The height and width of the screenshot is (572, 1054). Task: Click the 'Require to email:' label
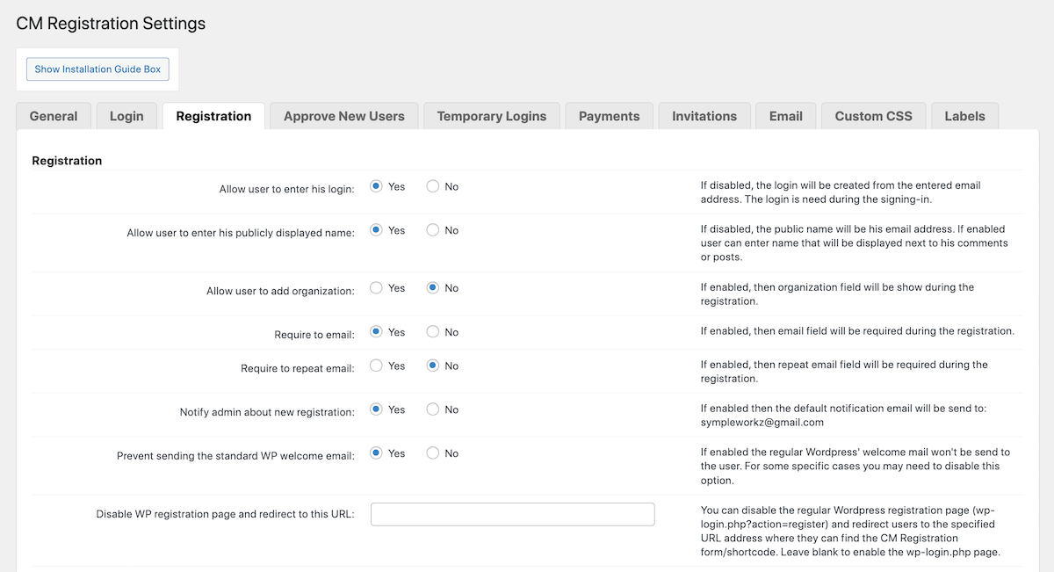tap(314, 335)
